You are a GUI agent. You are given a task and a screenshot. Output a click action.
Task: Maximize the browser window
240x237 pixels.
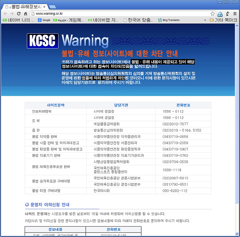226,2
